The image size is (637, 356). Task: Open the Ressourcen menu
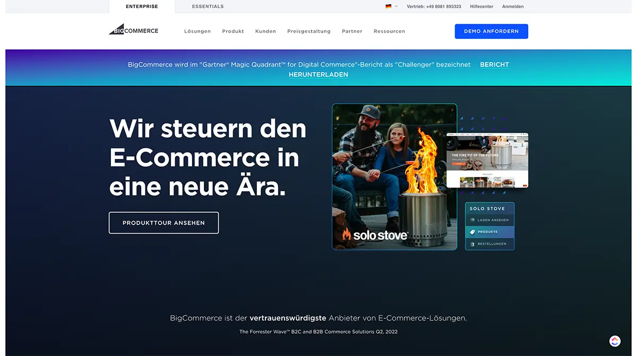389,31
